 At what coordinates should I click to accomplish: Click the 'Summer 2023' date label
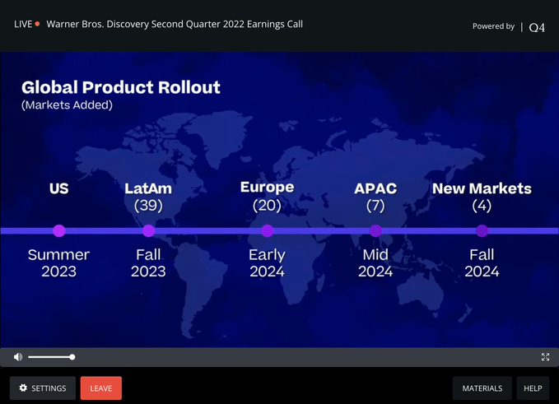pos(58,263)
